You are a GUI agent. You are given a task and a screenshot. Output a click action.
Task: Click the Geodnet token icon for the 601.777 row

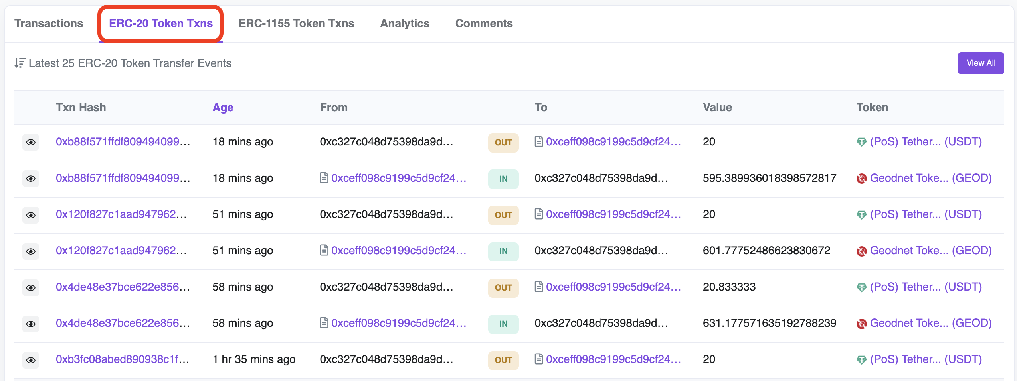(861, 251)
